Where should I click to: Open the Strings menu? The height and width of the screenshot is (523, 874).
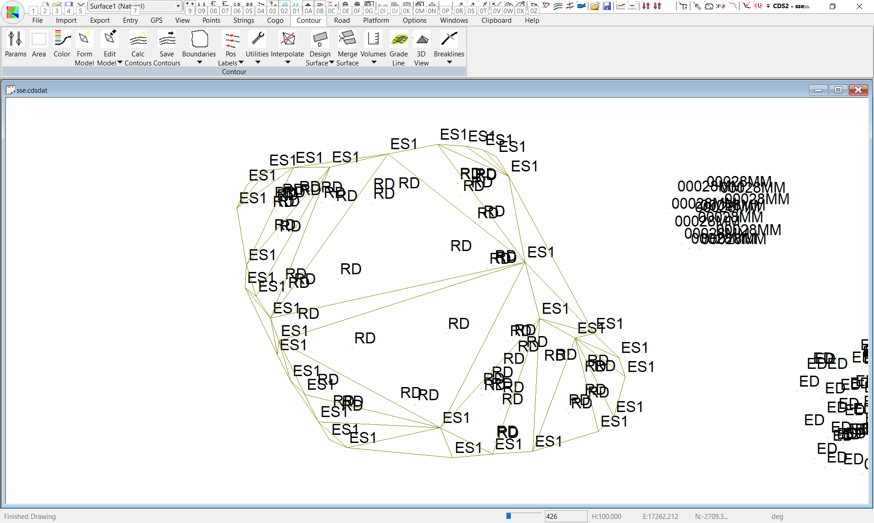coord(244,20)
